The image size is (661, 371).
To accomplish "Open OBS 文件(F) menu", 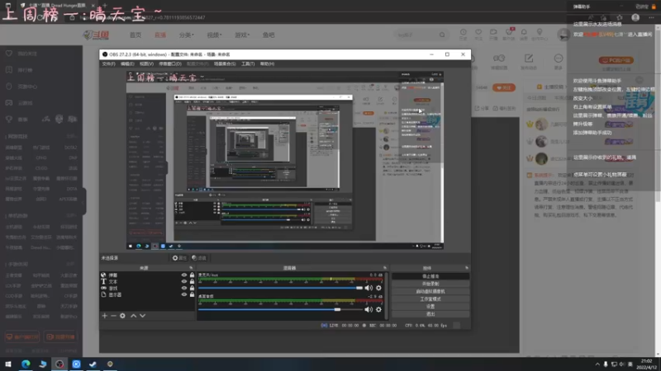I will pos(108,64).
